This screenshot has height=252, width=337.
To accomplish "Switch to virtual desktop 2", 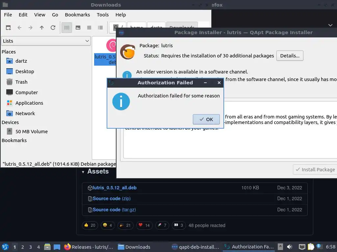I will 23,247.
